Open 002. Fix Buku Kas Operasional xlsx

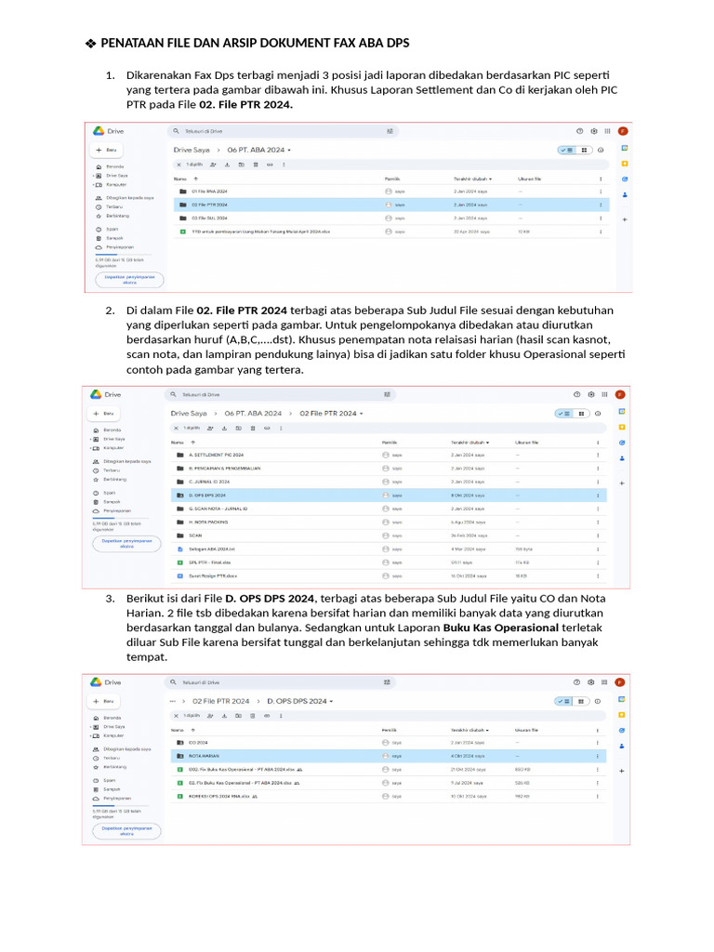click(242, 769)
